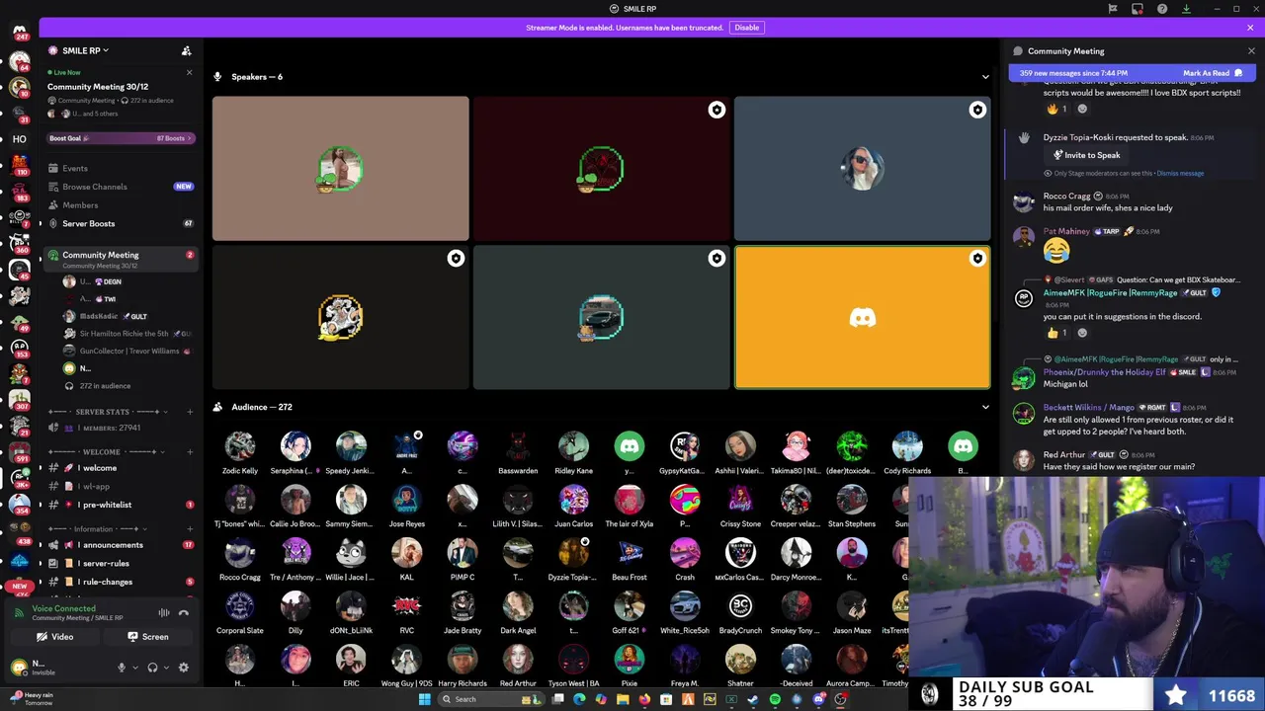Click the yellow Discord logo speaker tile
Viewport: 1265px width, 711px height.
862,317
